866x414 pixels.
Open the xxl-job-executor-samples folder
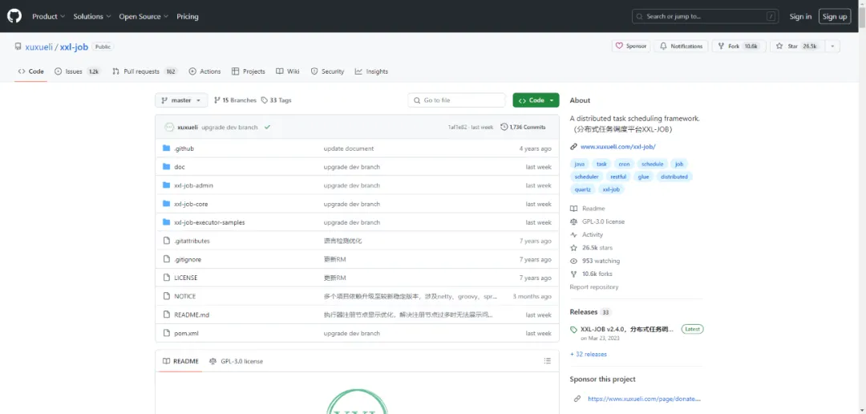(x=209, y=222)
